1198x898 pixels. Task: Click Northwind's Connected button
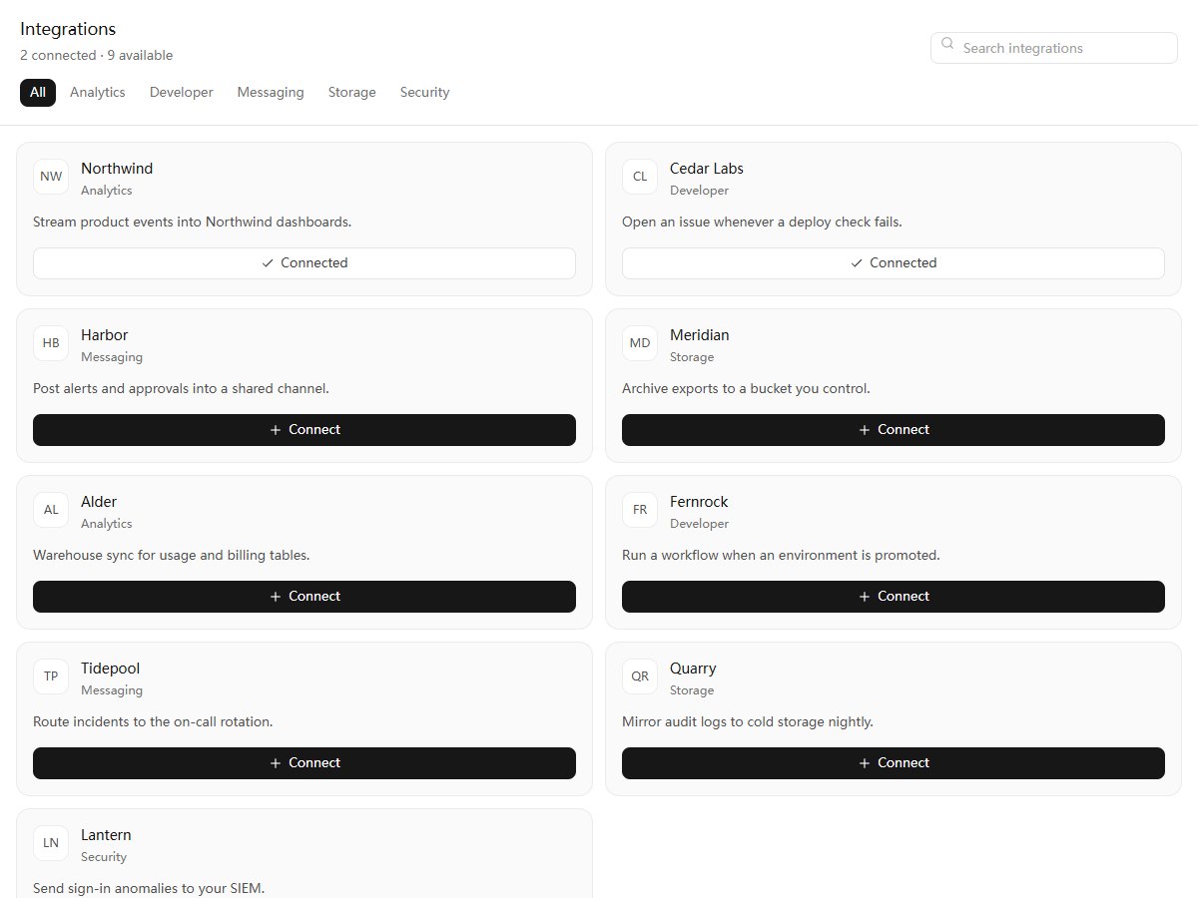tap(304, 263)
